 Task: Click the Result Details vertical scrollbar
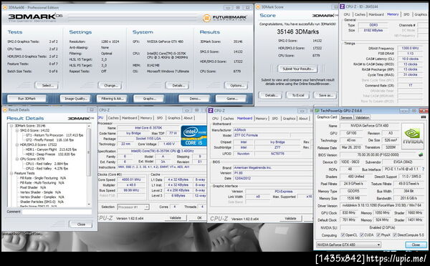click(x=89, y=165)
